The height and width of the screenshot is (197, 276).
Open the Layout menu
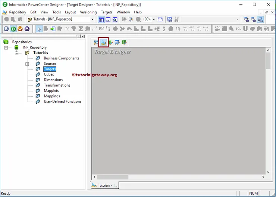tap(70, 12)
